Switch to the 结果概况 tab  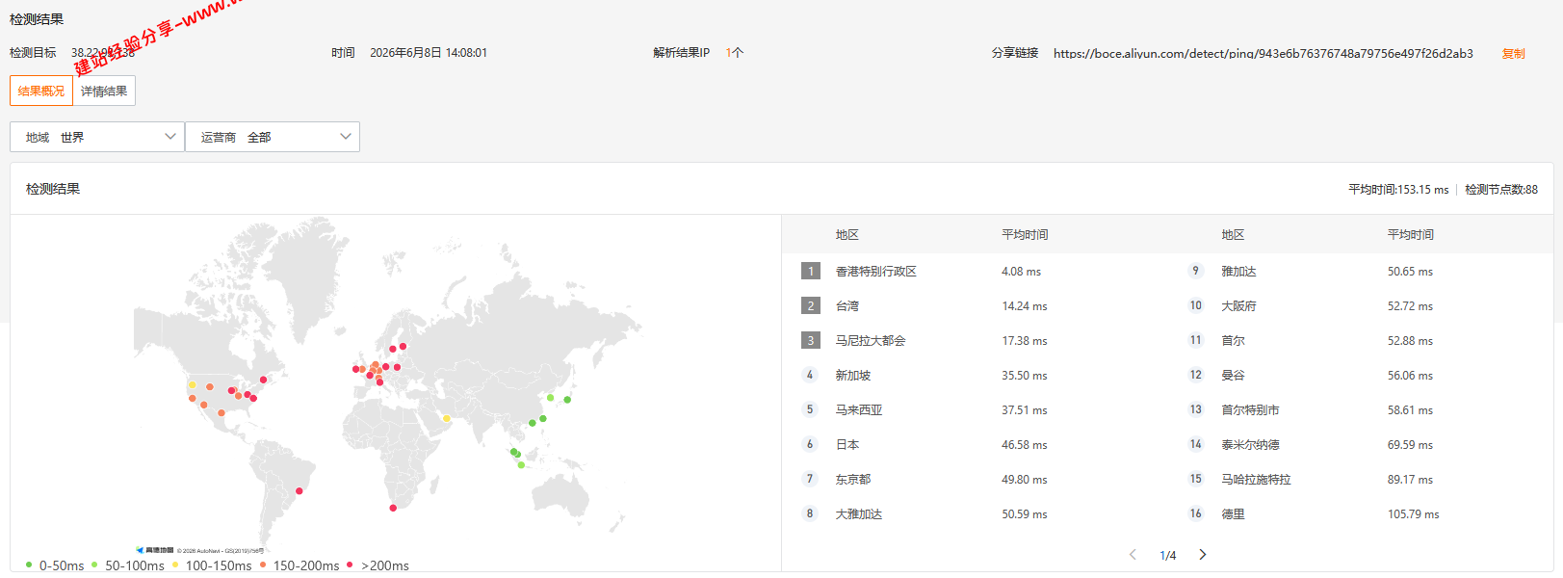[x=41, y=91]
